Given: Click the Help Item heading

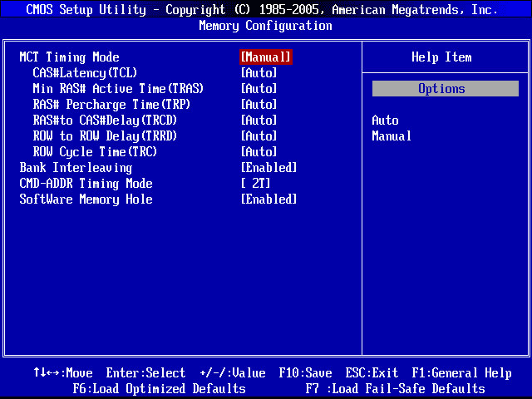Looking at the screenshot, I should point(441,57).
